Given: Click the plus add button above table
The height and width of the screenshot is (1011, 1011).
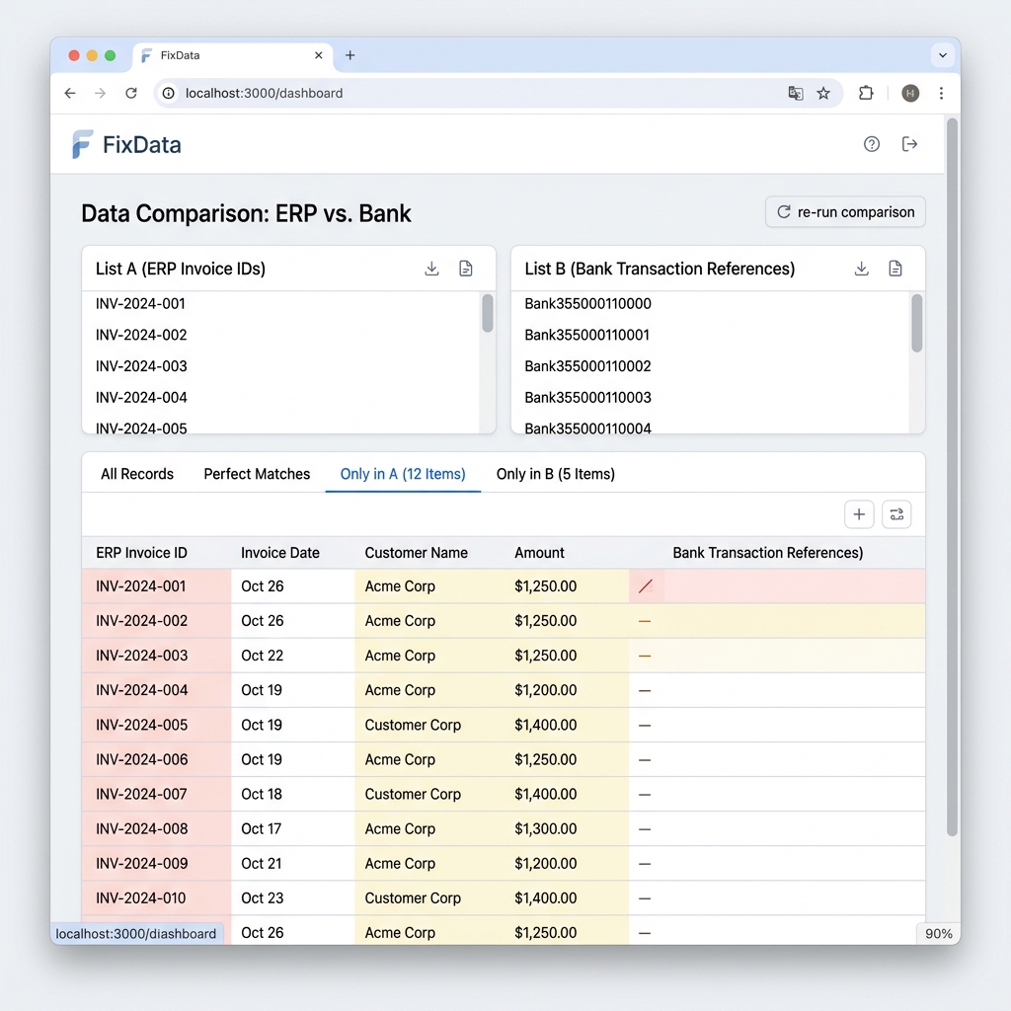Looking at the screenshot, I should pyautogui.click(x=859, y=514).
